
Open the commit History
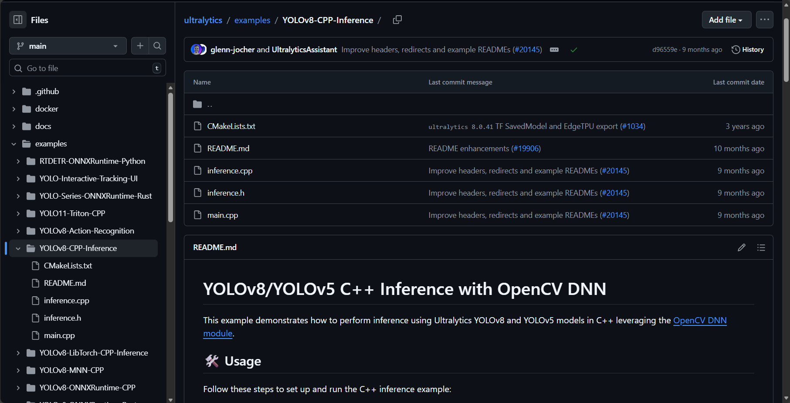coord(747,50)
